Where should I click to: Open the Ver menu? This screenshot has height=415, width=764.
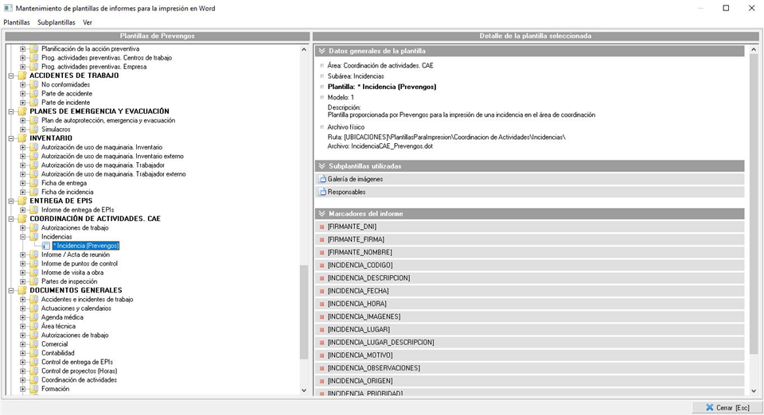click(88, 22)
